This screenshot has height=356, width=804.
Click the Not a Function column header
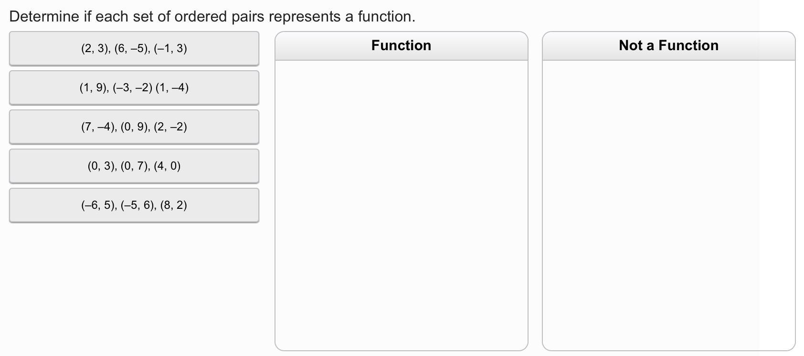pyautogui.click(x=668, y=45)
